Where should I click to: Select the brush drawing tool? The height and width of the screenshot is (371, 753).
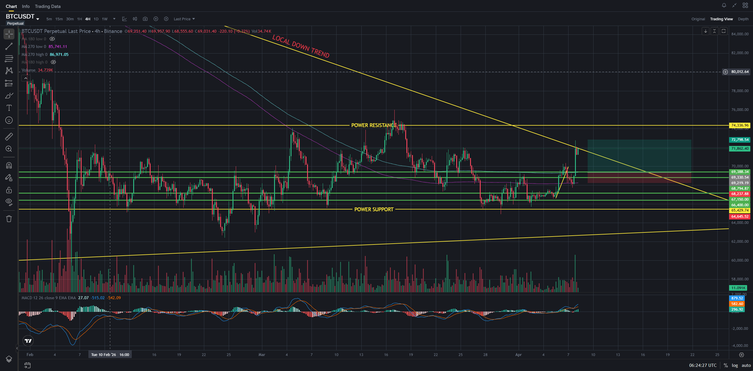[x=9, y=96]
